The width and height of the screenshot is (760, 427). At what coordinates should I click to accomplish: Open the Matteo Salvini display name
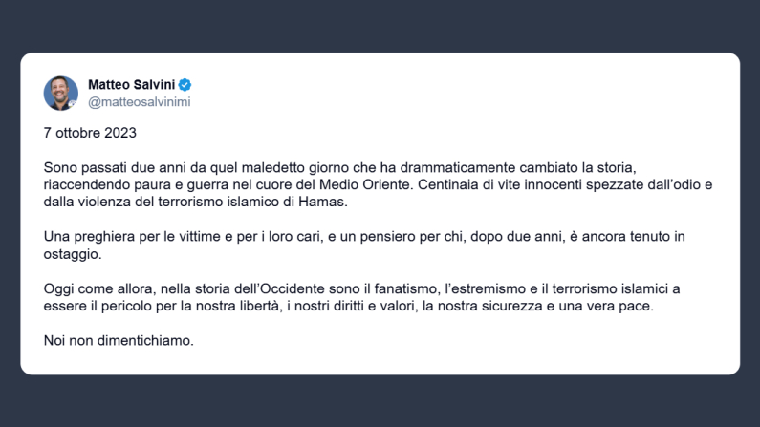pyautogui.click(x=132, y=85)
